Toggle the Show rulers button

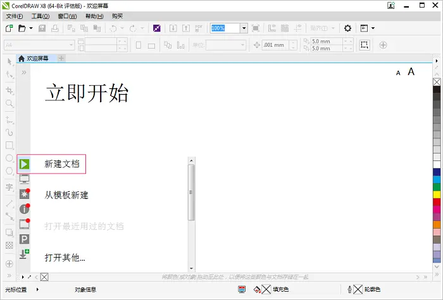pyautogui.click(x=271, y=28)
